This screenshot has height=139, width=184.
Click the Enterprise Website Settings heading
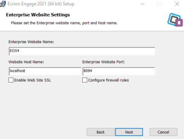point(38,15)
